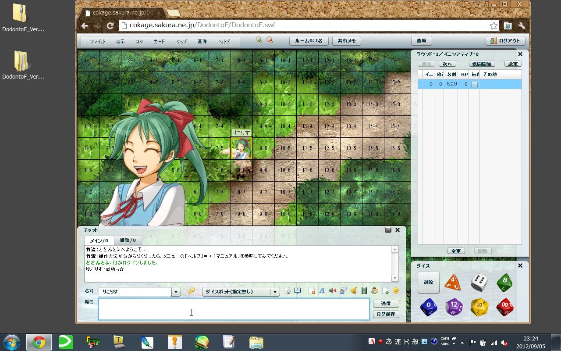The width and height of the screenshot is (561, 351).
Task: Open initiative 設定 button
Action: tap(513, 64)
